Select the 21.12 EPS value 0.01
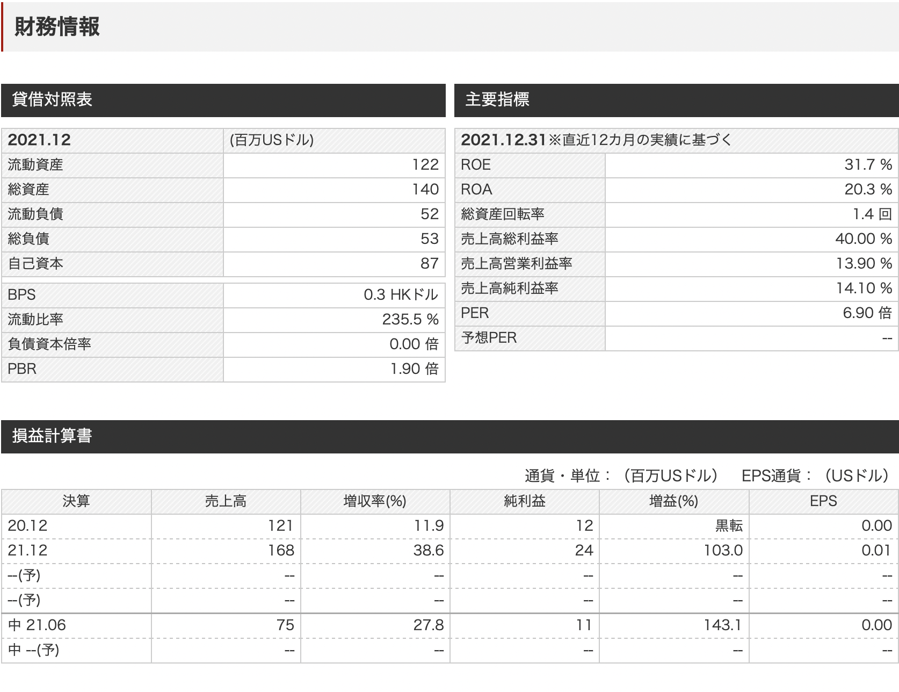The height and width of the screenshot is (692, 899). point(824,551)
